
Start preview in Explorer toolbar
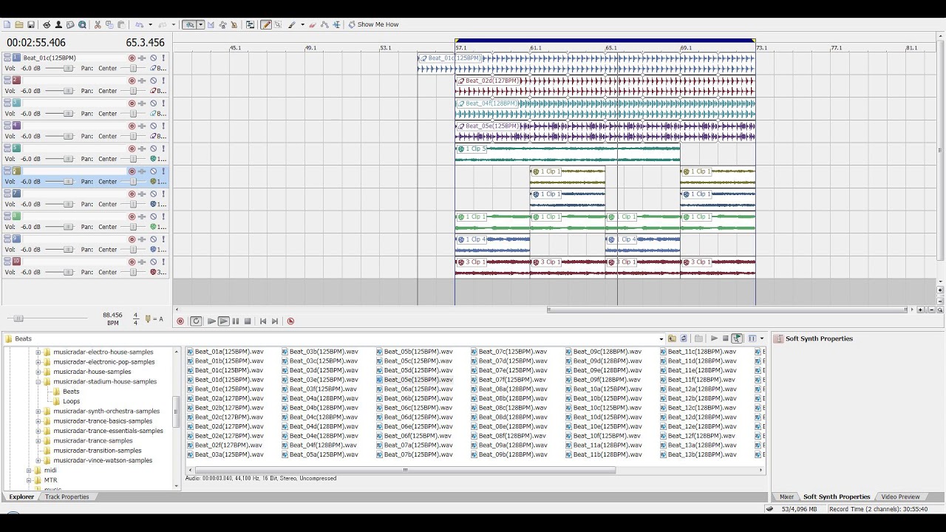pyautogui.click(x=714, y=338)
